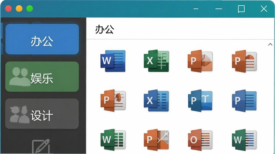
Task: Click the red traffic-light dot
Action: click(8, 9)
